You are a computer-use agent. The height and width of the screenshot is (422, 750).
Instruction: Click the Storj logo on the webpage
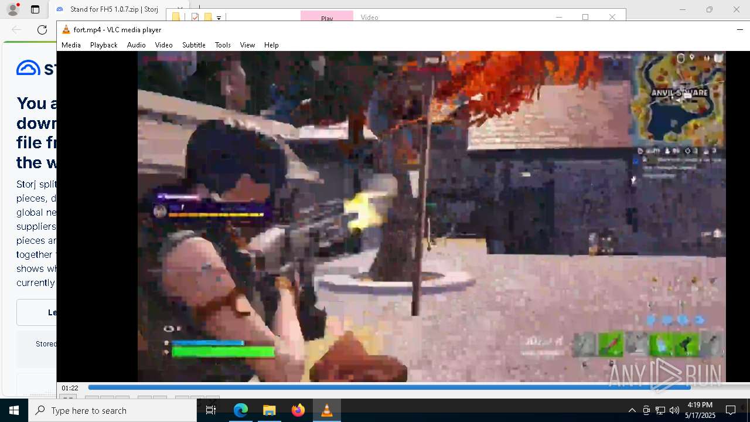coord(36,68)
